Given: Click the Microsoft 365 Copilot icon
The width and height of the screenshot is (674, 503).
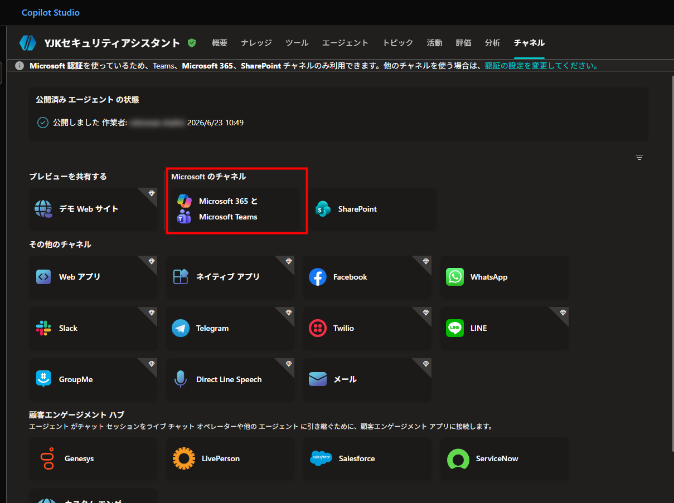Looking at the screenshot, I should pyautogui.click(x=185, y=201).
